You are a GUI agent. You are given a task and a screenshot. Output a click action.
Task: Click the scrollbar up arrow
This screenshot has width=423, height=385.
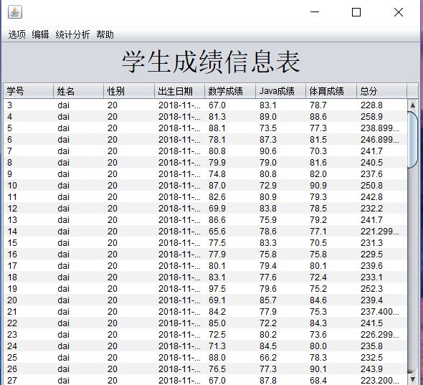pos(412,105)
